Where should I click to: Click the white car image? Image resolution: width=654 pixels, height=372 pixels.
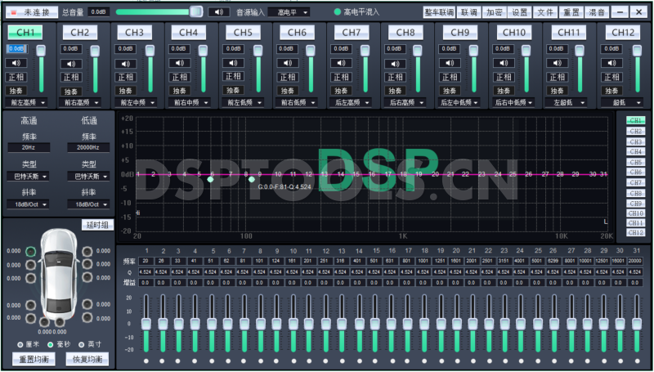(58, 276)
